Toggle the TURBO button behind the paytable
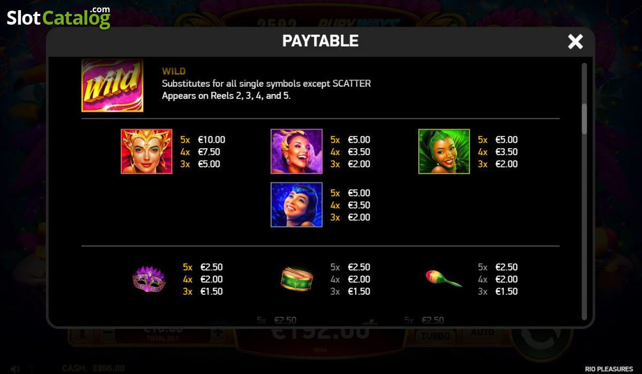The height and width of the screenshot is (374, 642). click(435, 335)
